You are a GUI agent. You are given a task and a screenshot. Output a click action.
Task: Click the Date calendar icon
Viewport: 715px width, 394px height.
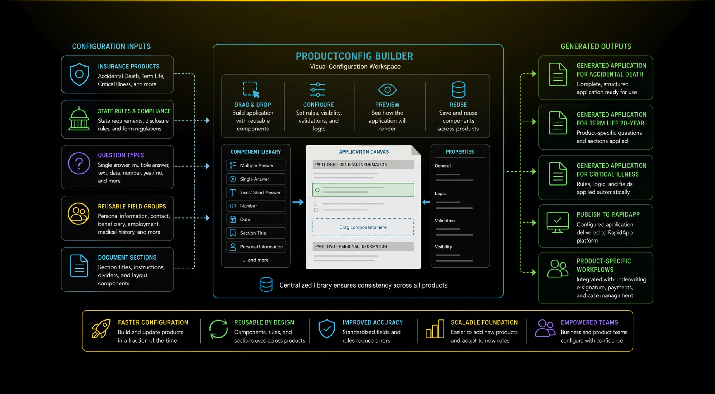click(233, 219)
